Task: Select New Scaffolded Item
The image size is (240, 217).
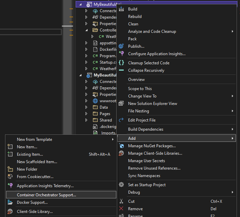Action: [x=61, y=161]
